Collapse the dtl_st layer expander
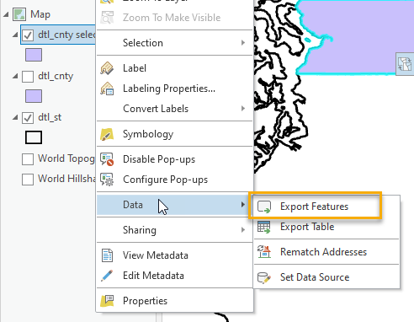 [15, 117]
